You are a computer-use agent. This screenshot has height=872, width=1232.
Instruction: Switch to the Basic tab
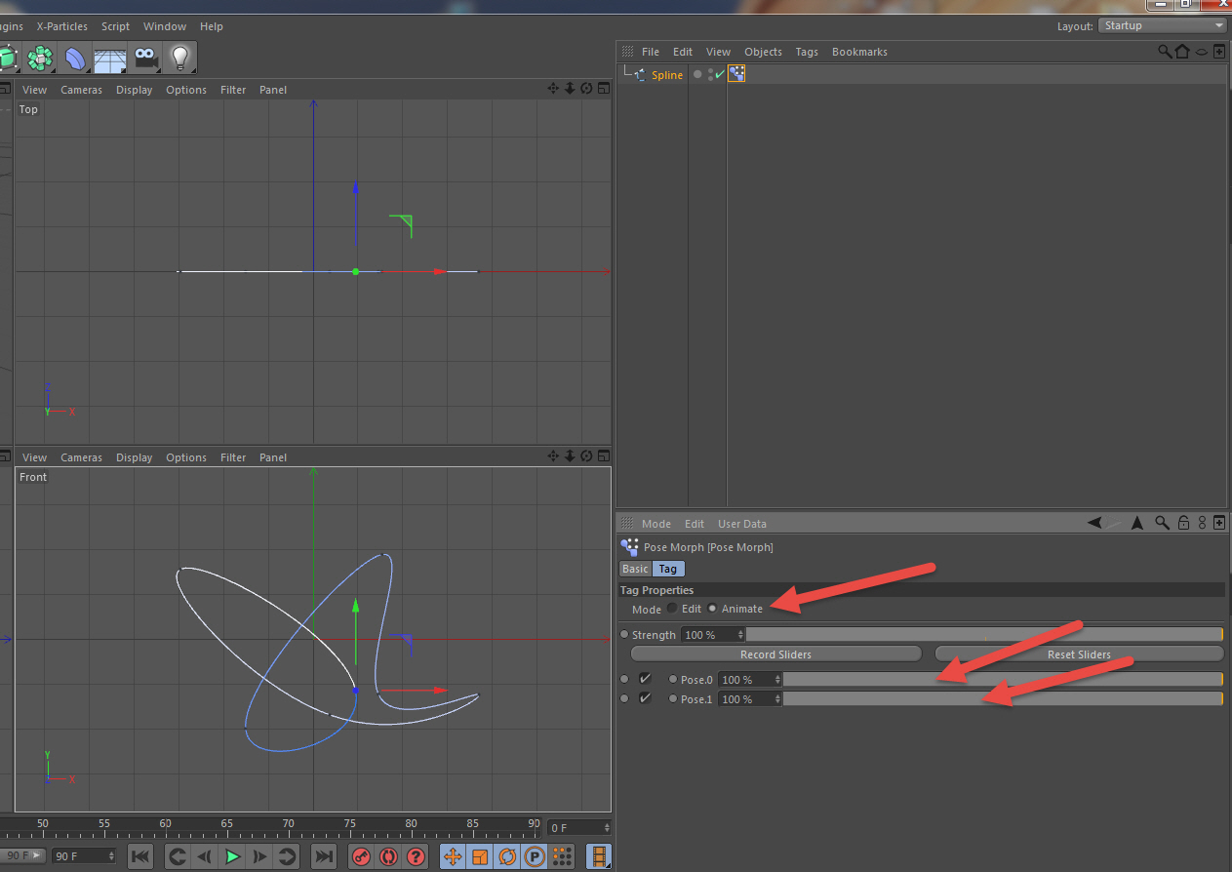[x=635, y=569]
